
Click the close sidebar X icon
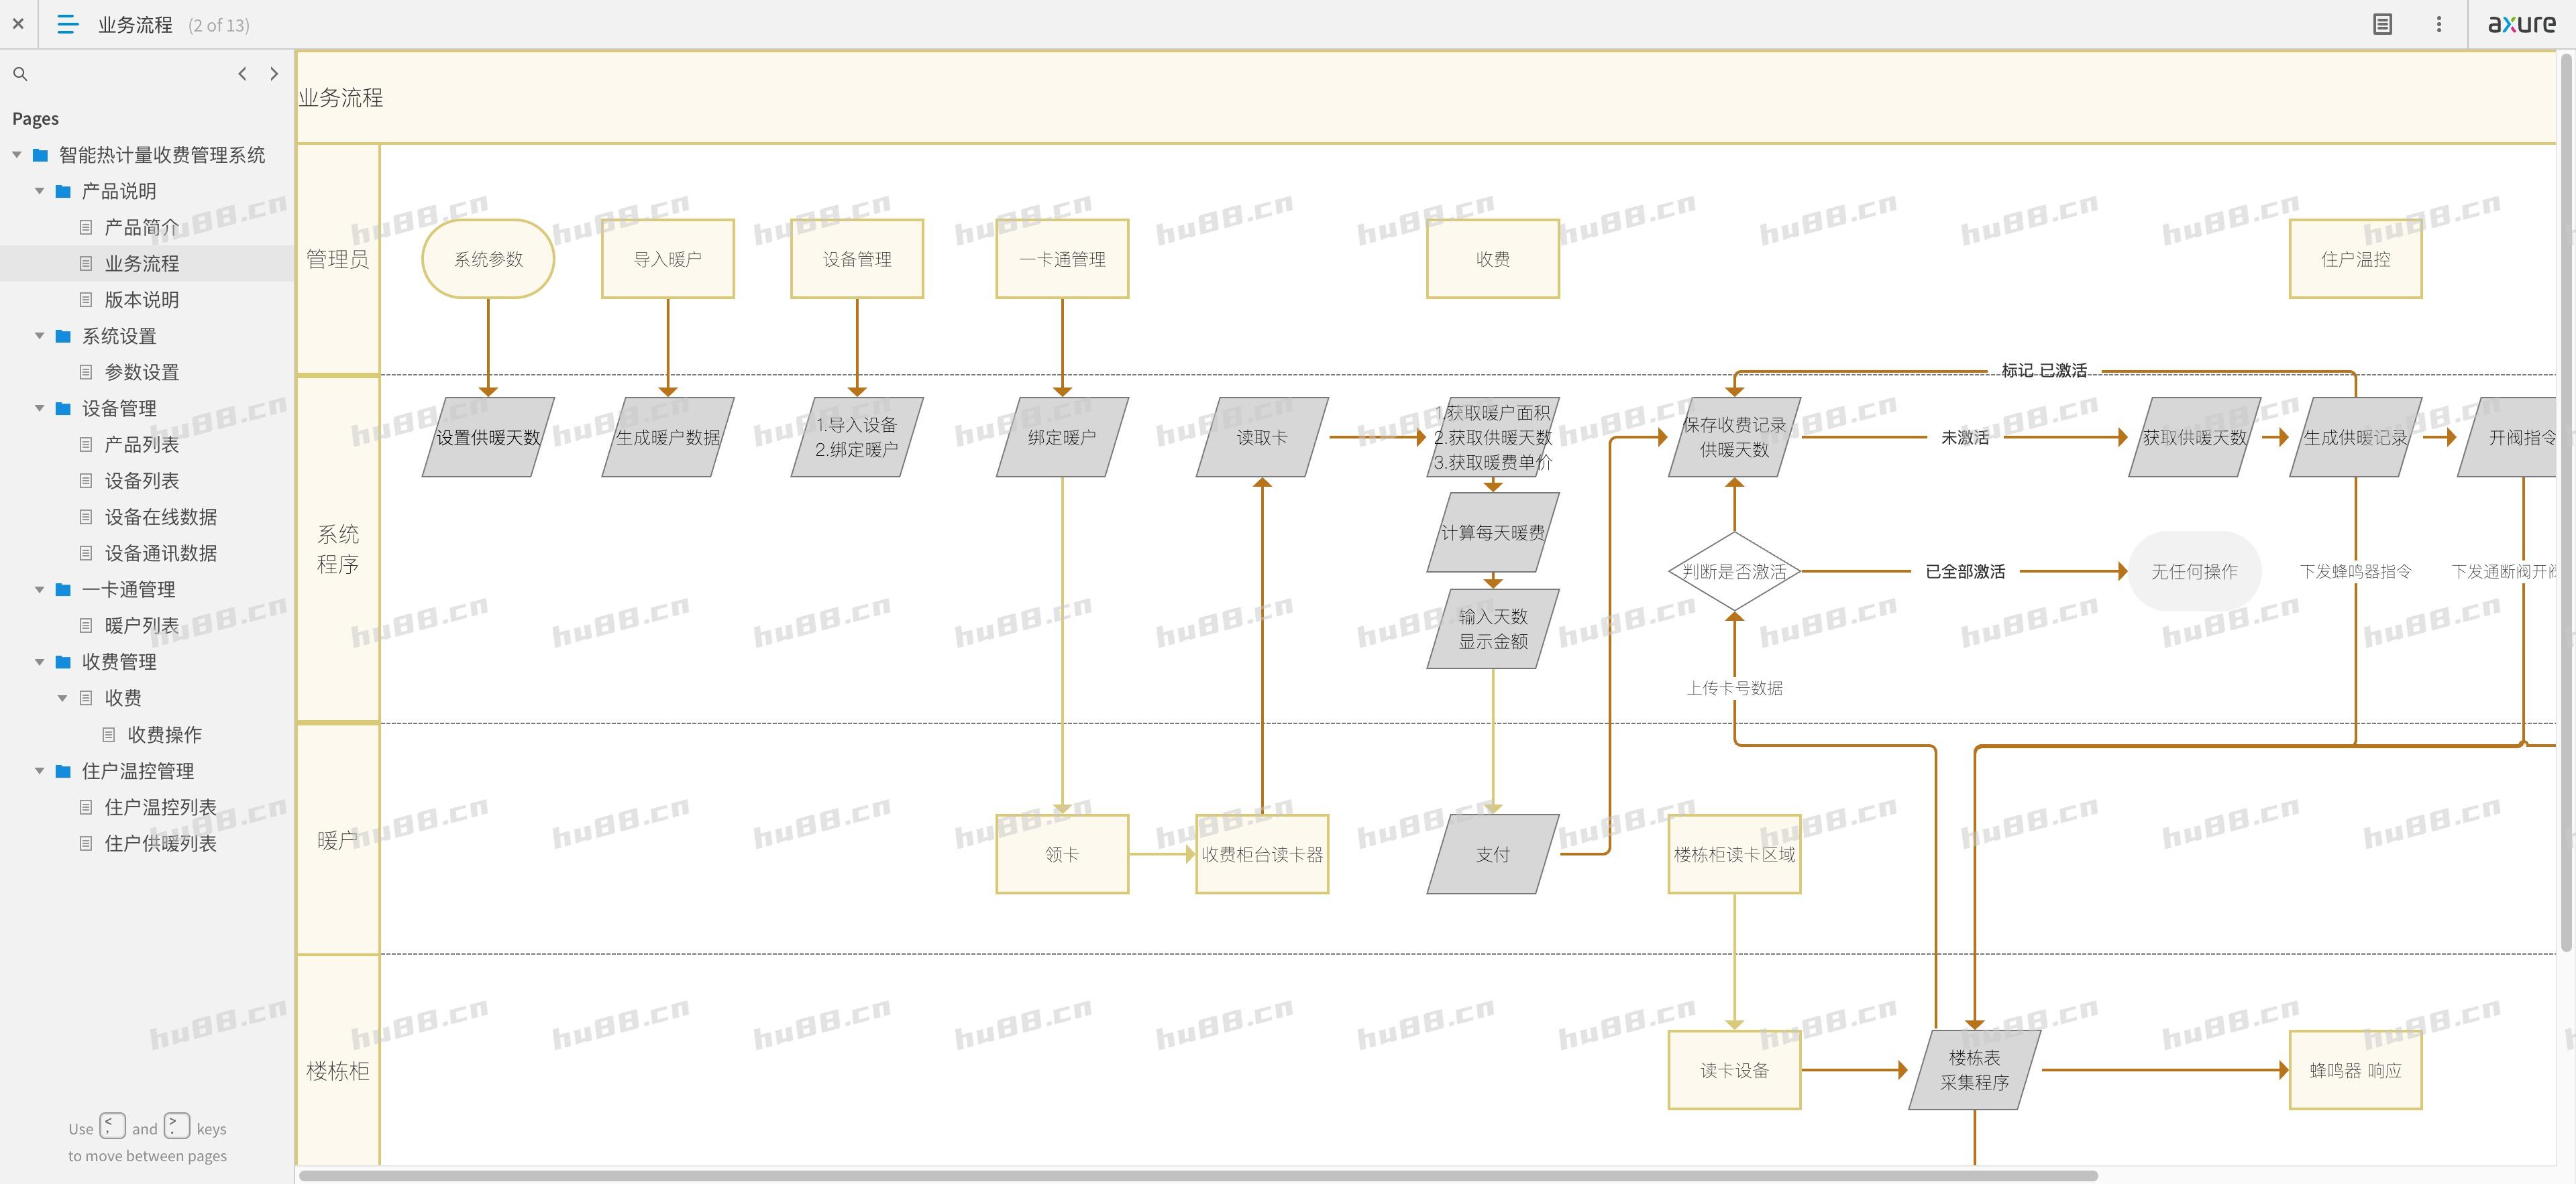pyautogui.click(x=18, y=24)
